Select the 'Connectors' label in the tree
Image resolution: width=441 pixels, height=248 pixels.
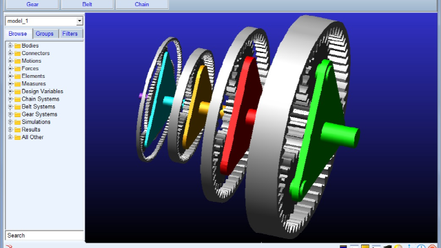coord(36,53)
